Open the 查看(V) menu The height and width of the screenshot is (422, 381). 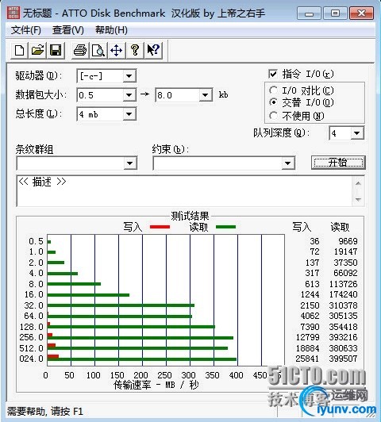point(67,30)
